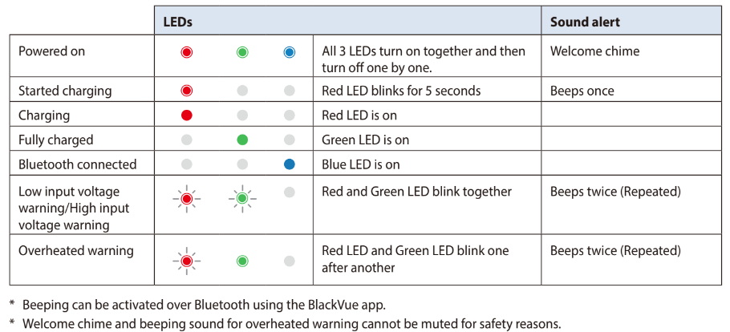Screen dimensions: 730x332
Task: Click 'Red LED blinks for 5 seconds' text
Action: pos(401,91)
